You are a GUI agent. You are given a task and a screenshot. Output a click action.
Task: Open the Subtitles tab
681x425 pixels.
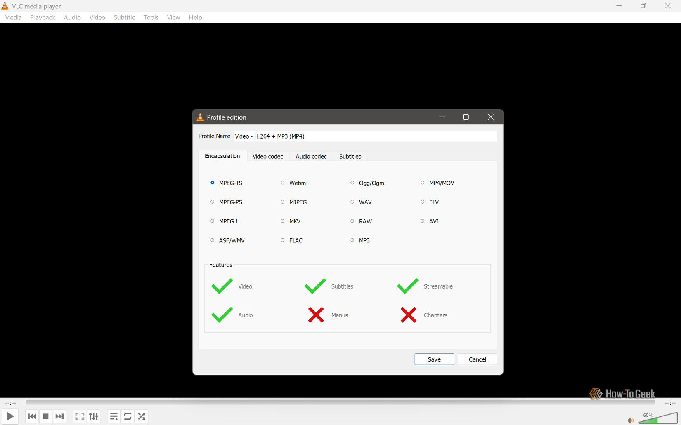pos(350,157)
